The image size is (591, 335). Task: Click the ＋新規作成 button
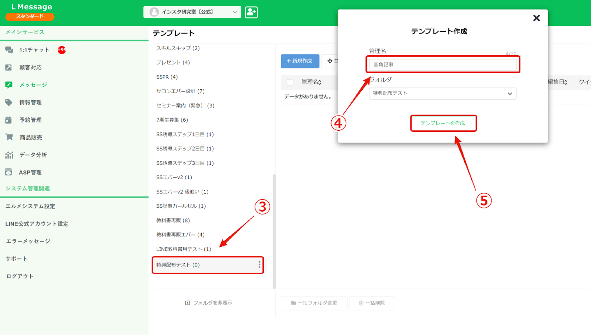click(300, 61)
